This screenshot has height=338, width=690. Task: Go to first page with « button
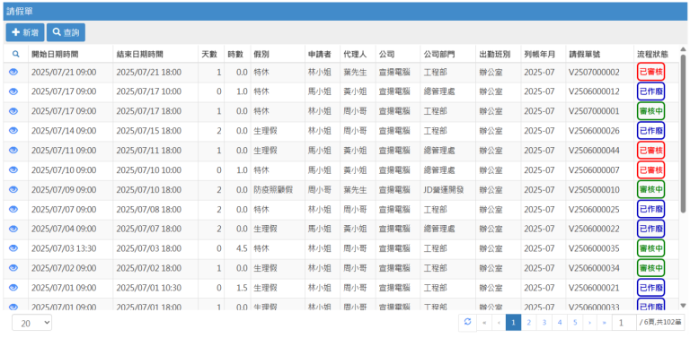coord(484,323)
